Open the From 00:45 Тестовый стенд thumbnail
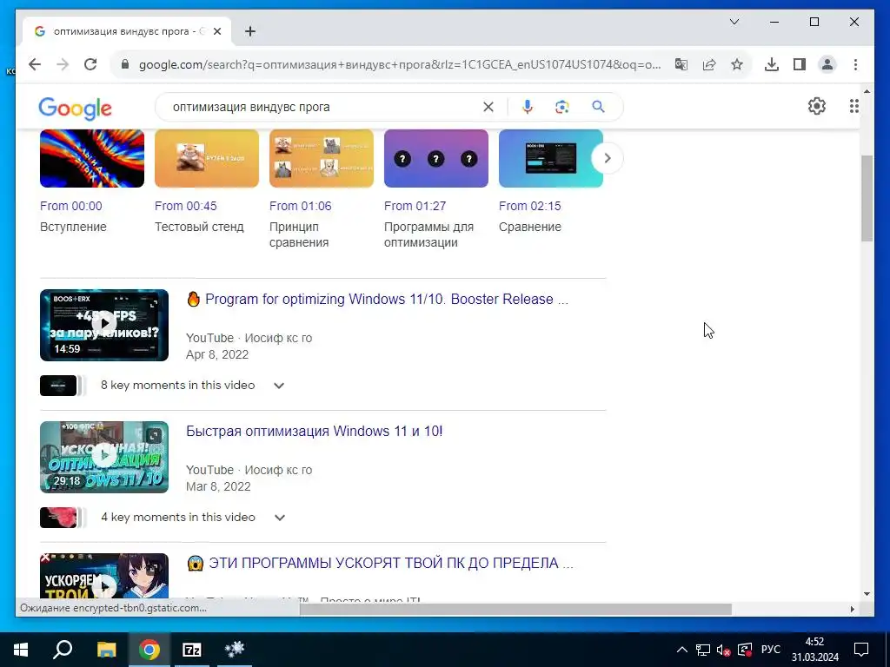The image size is (890, 667). [x=207, y=158]
